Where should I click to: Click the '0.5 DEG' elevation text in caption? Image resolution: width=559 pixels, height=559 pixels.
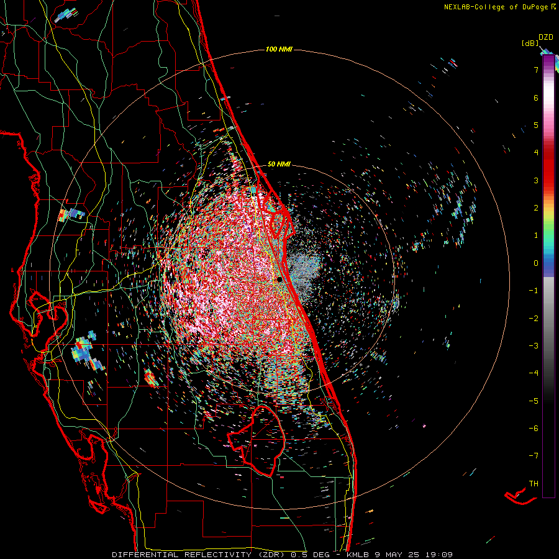310,555
